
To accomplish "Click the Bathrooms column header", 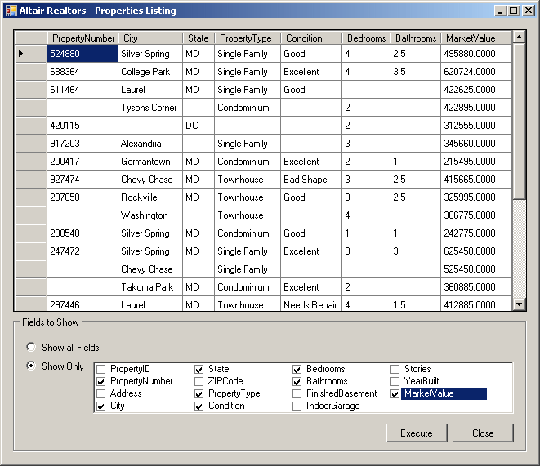I will pos(415,38).
